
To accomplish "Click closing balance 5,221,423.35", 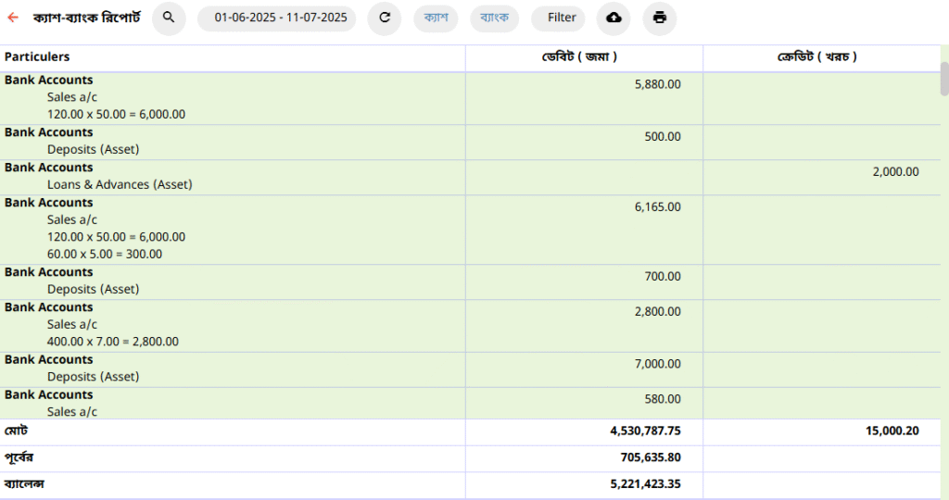I will 645,484.
